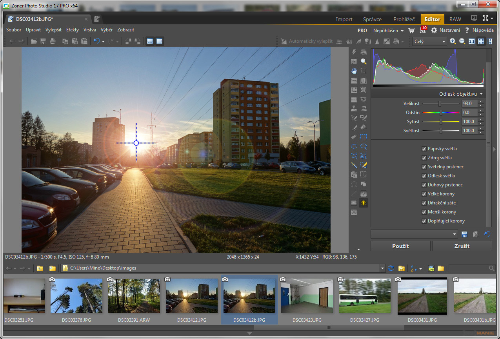Choose the rectangular selection tool

(x=364, y=137)
